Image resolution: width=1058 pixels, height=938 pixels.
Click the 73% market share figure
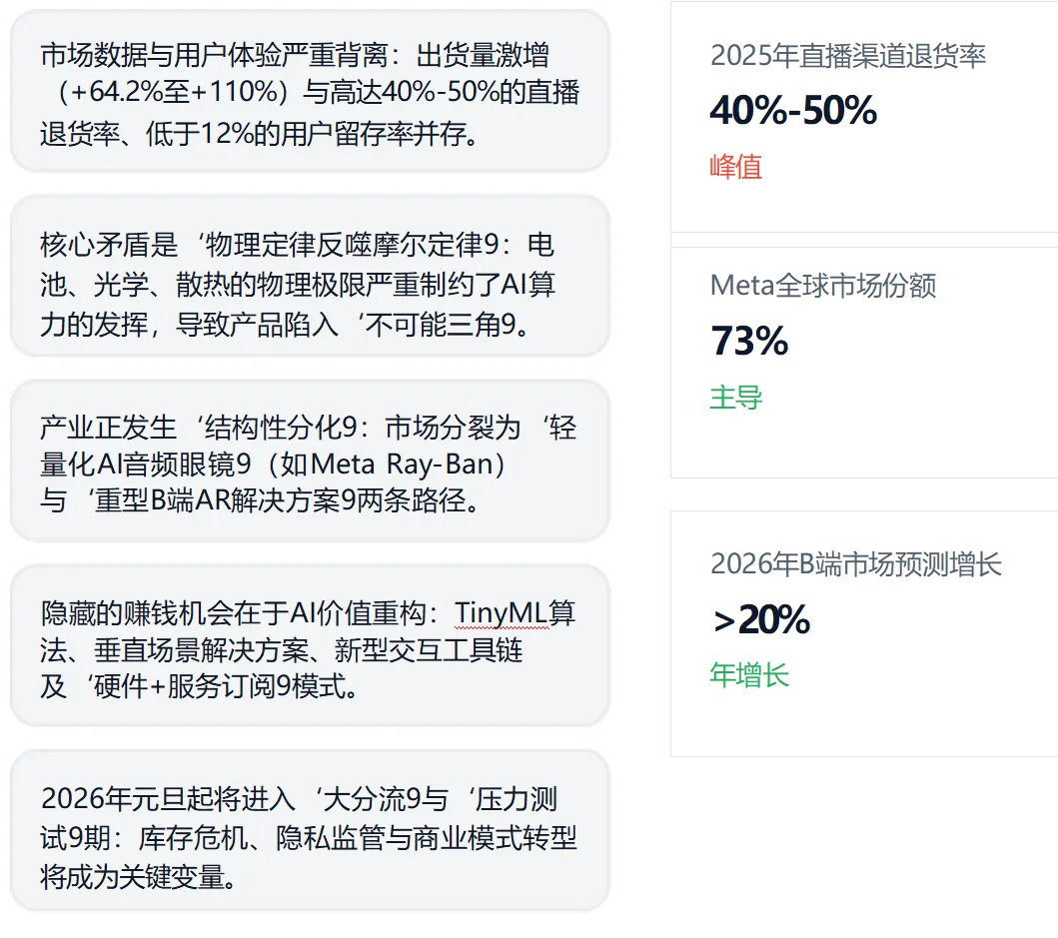tap(749, 341)
